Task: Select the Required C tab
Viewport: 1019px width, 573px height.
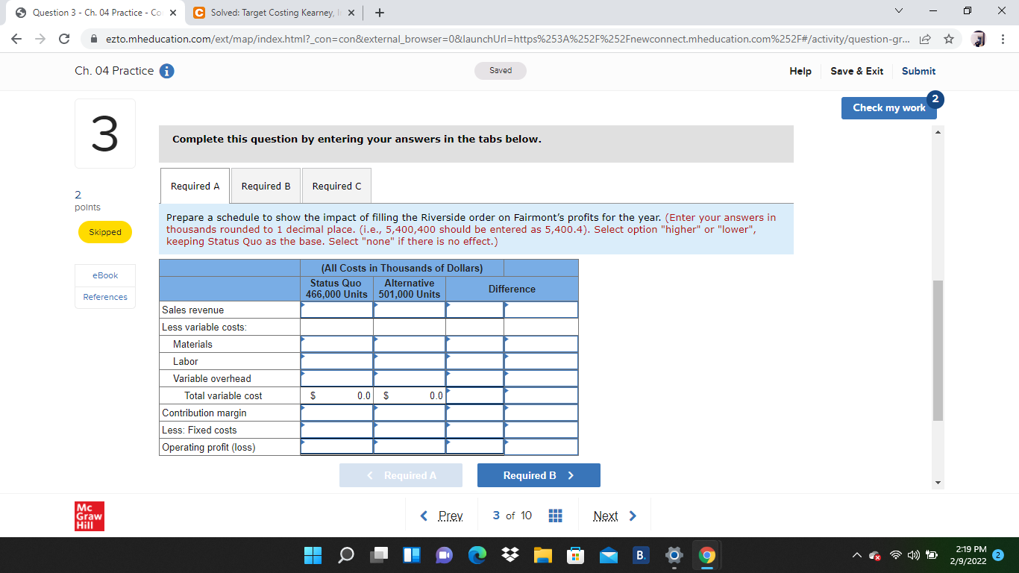Action: [336, 185]
